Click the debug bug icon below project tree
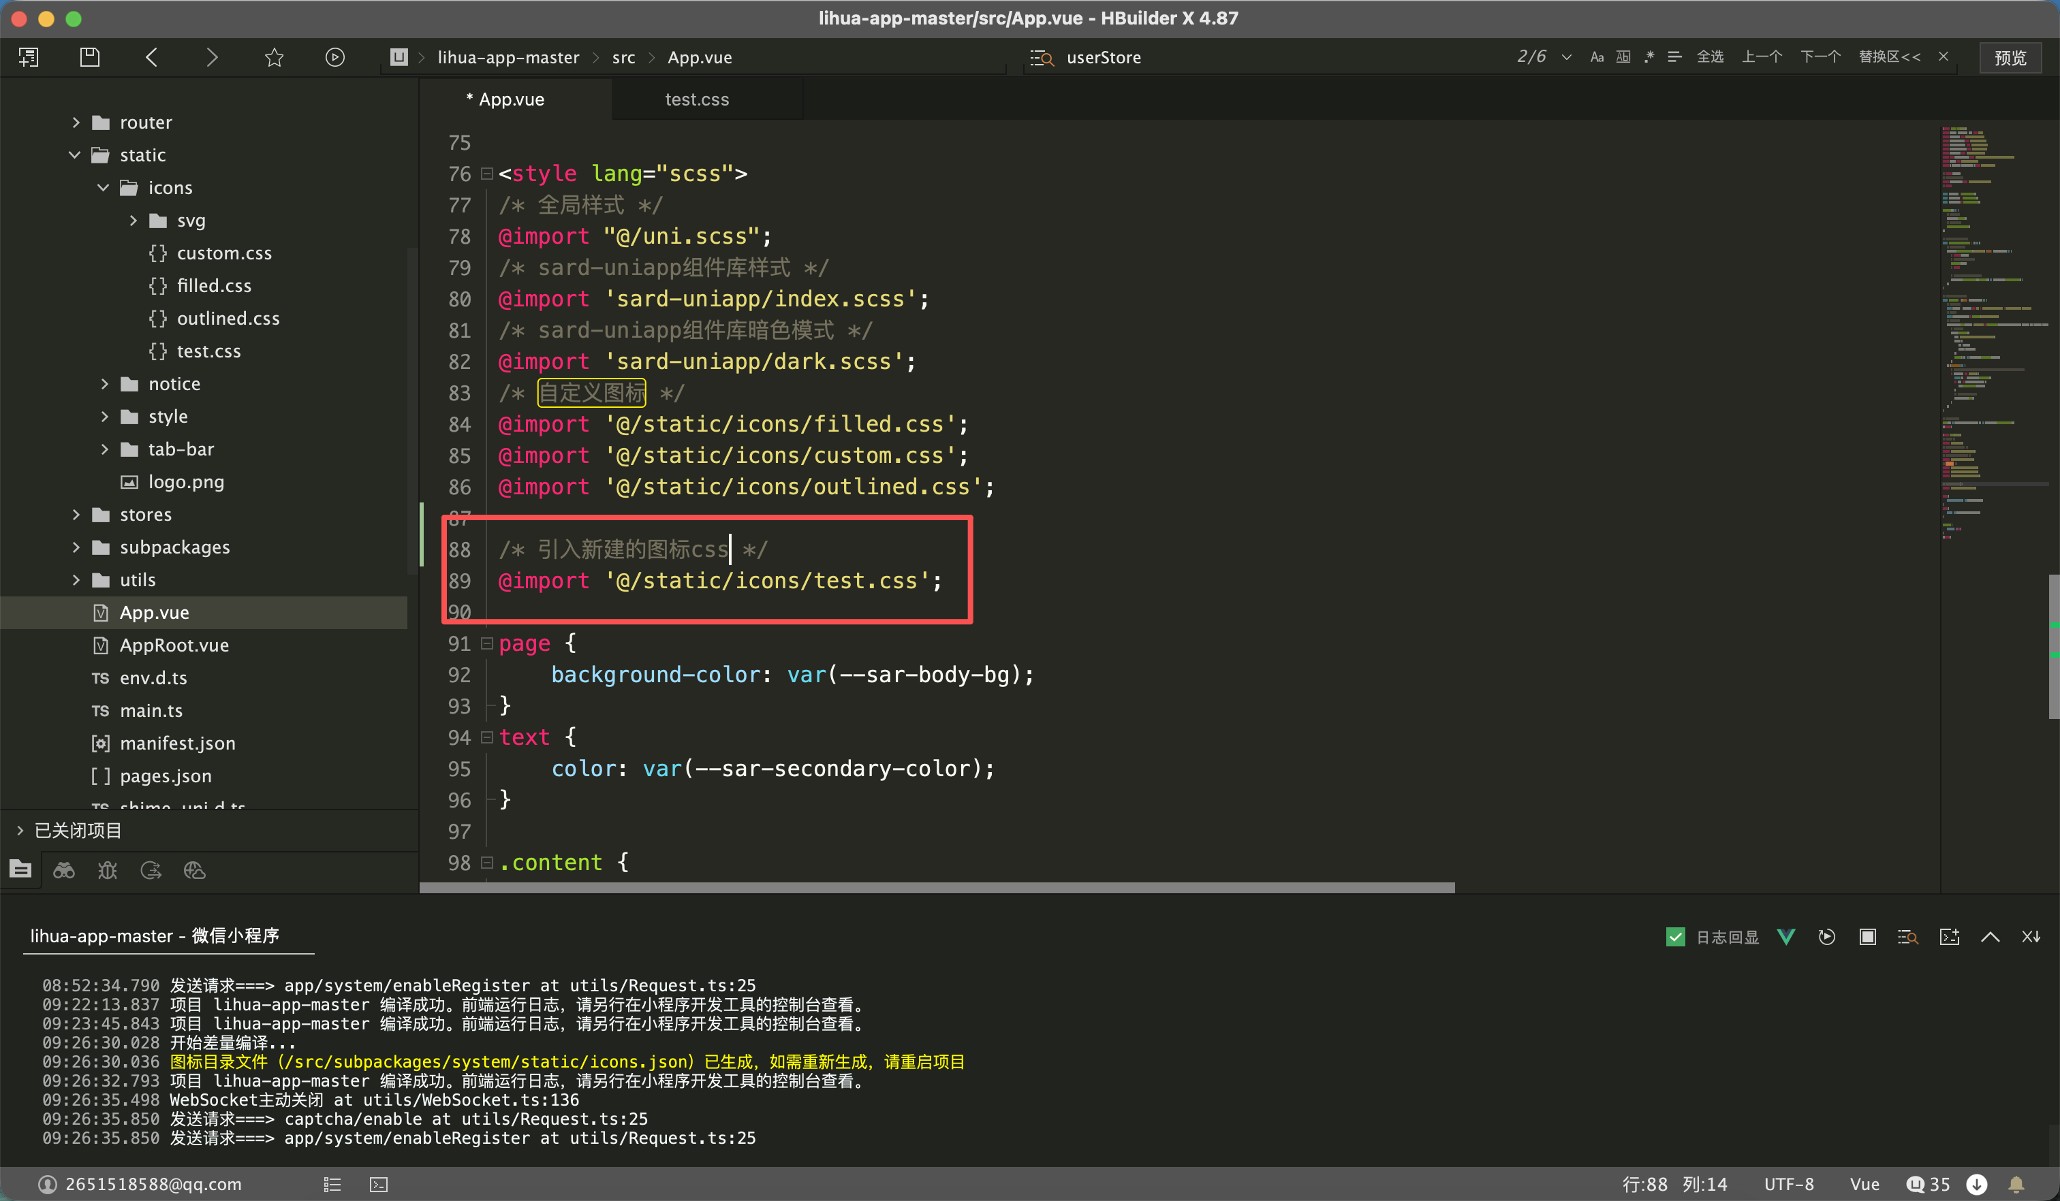This screenshot has height=1201, width=2060. pos(107,870)
